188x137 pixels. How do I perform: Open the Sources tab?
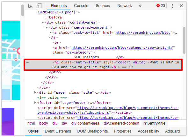103,6
